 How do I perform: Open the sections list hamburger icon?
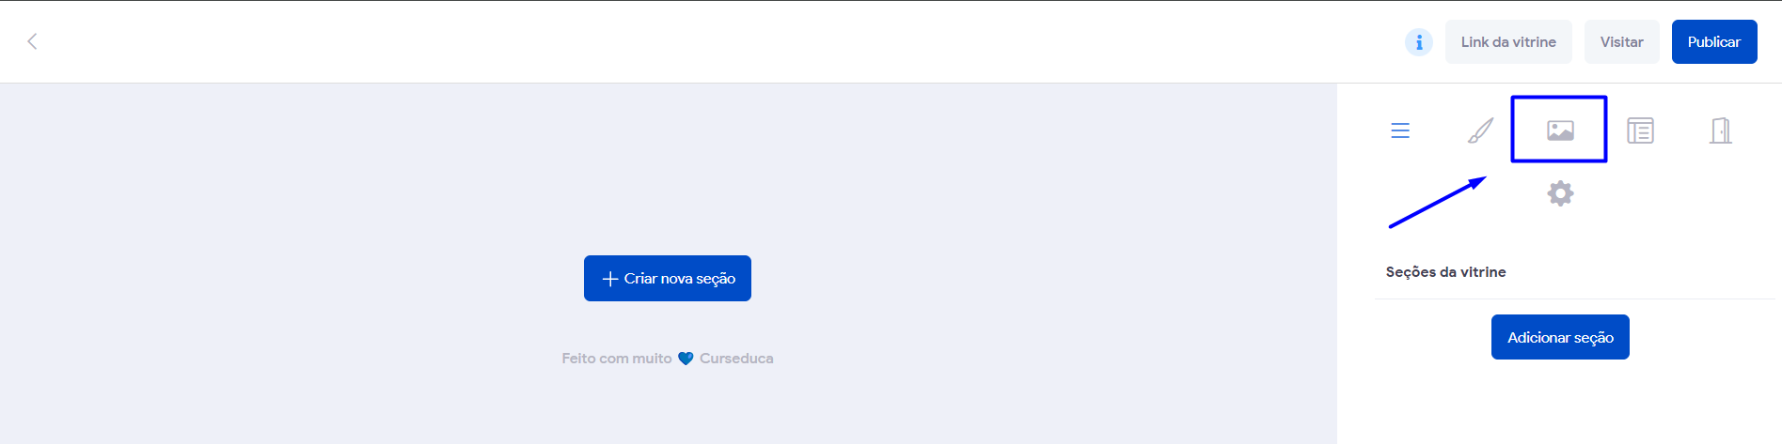click(1400, 130)
